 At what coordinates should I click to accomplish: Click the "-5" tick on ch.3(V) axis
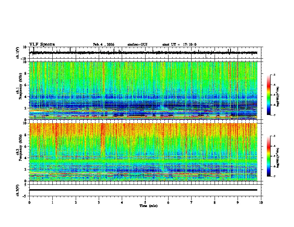pos(25,196)
